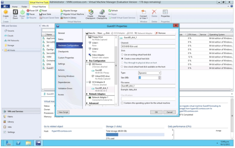Click the disk Size input field
The width and height of the screenshot is (235, 148).
148,78
